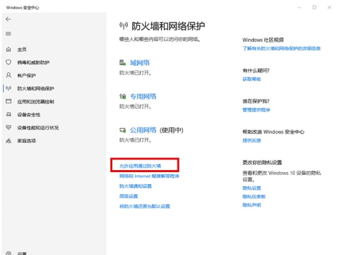Viewport: 361px width, 255px height.
Task: Click the heart icon for 设备性能和运行状况
Action: coord(9,127)
